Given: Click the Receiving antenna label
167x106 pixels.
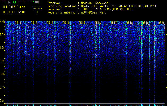Looking at the screenshot, I should pyautogui.click(x=61, y=12).
